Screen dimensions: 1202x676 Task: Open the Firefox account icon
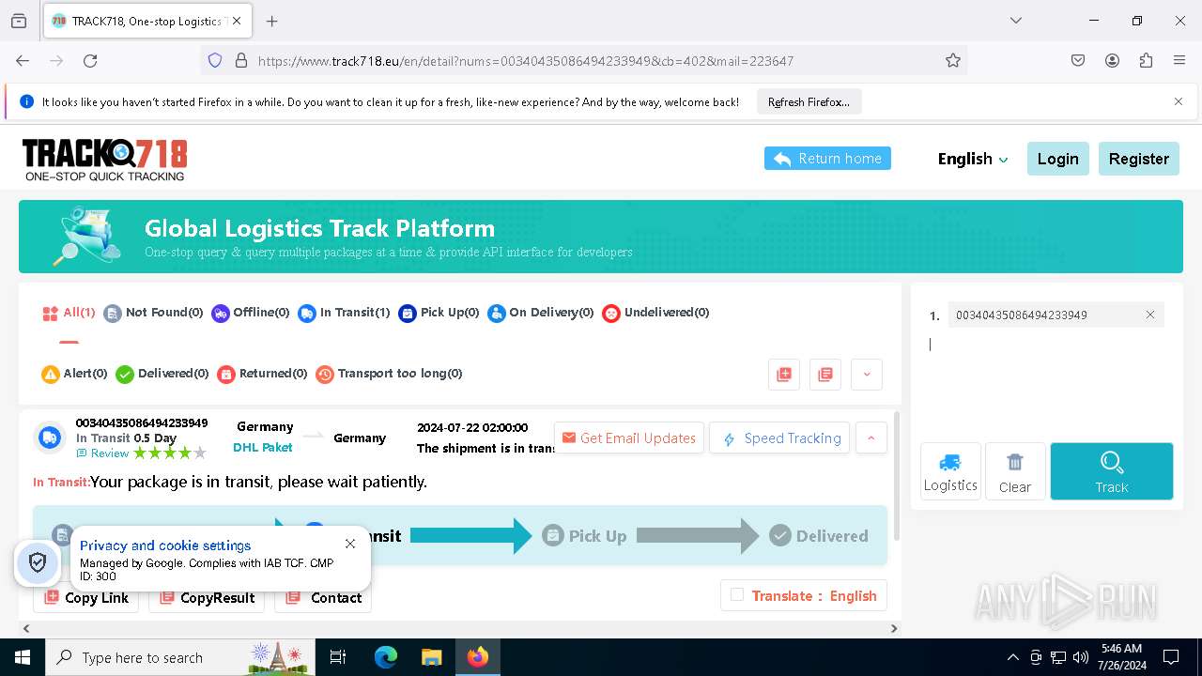(1112, 60)
